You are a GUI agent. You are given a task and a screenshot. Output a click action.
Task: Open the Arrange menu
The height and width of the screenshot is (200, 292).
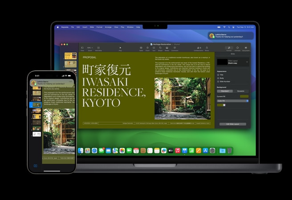(108, 27)
